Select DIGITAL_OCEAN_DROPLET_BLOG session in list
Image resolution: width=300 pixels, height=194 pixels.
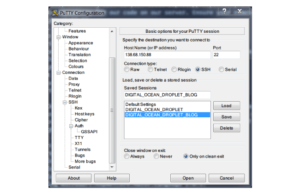(168, 115)
